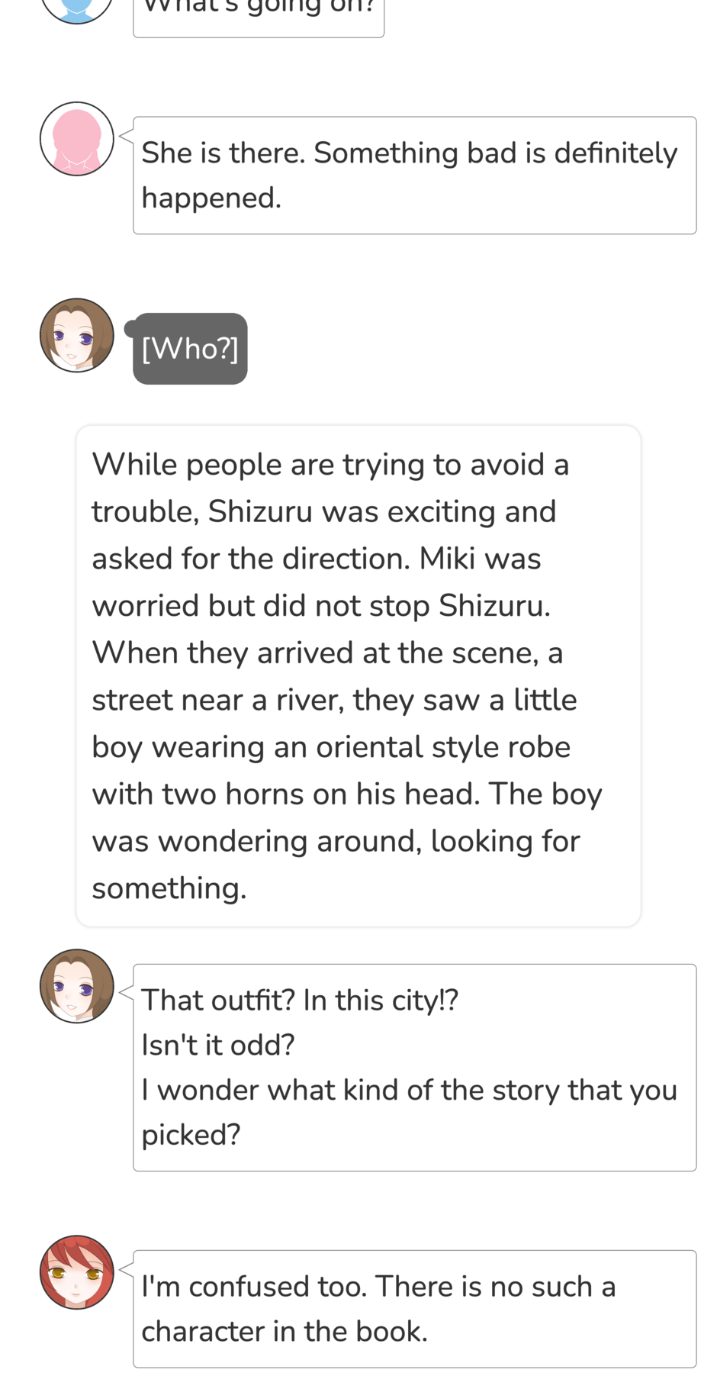Select the dark "[Who?]" choice bubble
The width and height of the screenshot is (717, 1376).
pos(190,349)
